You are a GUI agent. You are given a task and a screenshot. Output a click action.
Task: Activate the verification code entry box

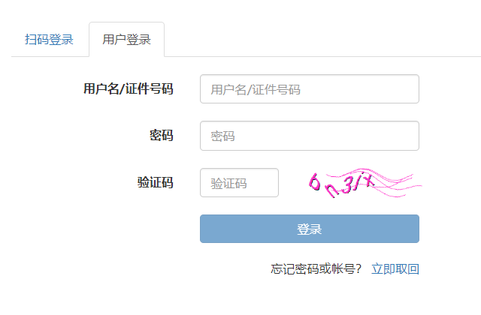click(239, 183)
